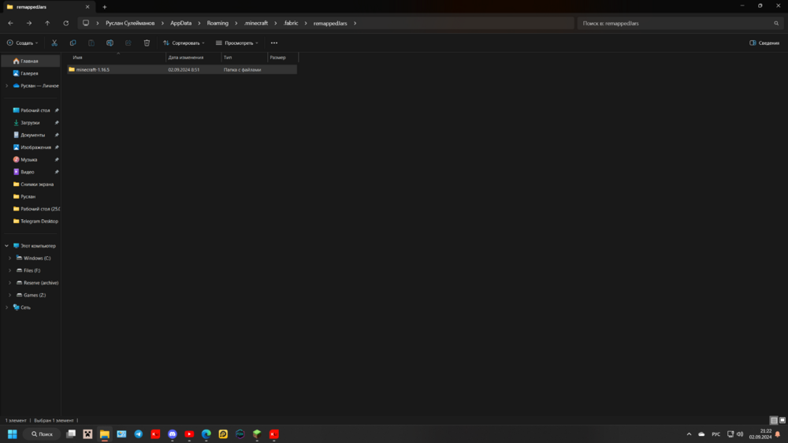Click the search magnifier icon
The height and width of the screenshot is (443, 788).
(x=776, y=23)
